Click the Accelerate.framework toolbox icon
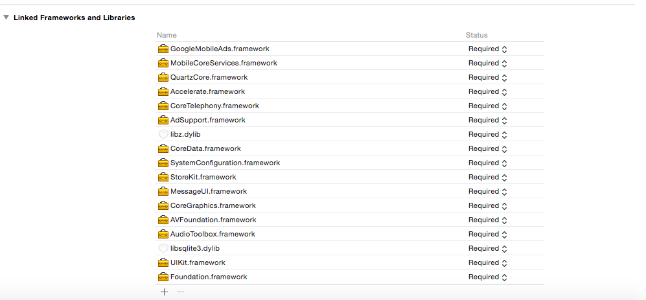The height and width of the screenshot is (300, 646). click(163, 91)
